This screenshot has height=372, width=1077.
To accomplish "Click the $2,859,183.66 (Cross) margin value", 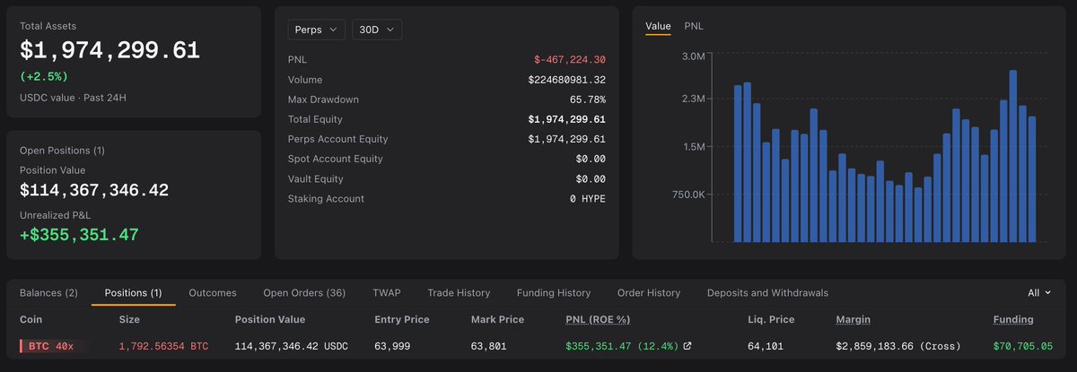I will [898, 346].
